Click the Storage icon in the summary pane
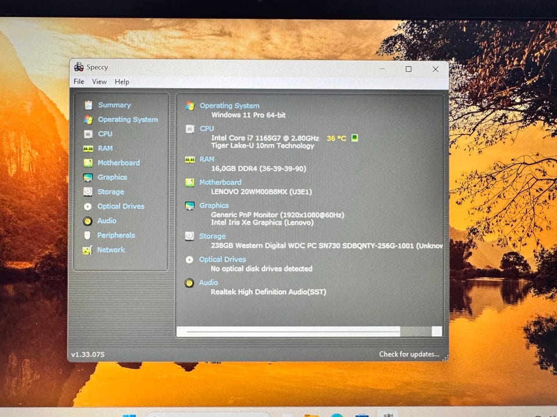Screen dimensions: 557x417 (x=189, y=236)
